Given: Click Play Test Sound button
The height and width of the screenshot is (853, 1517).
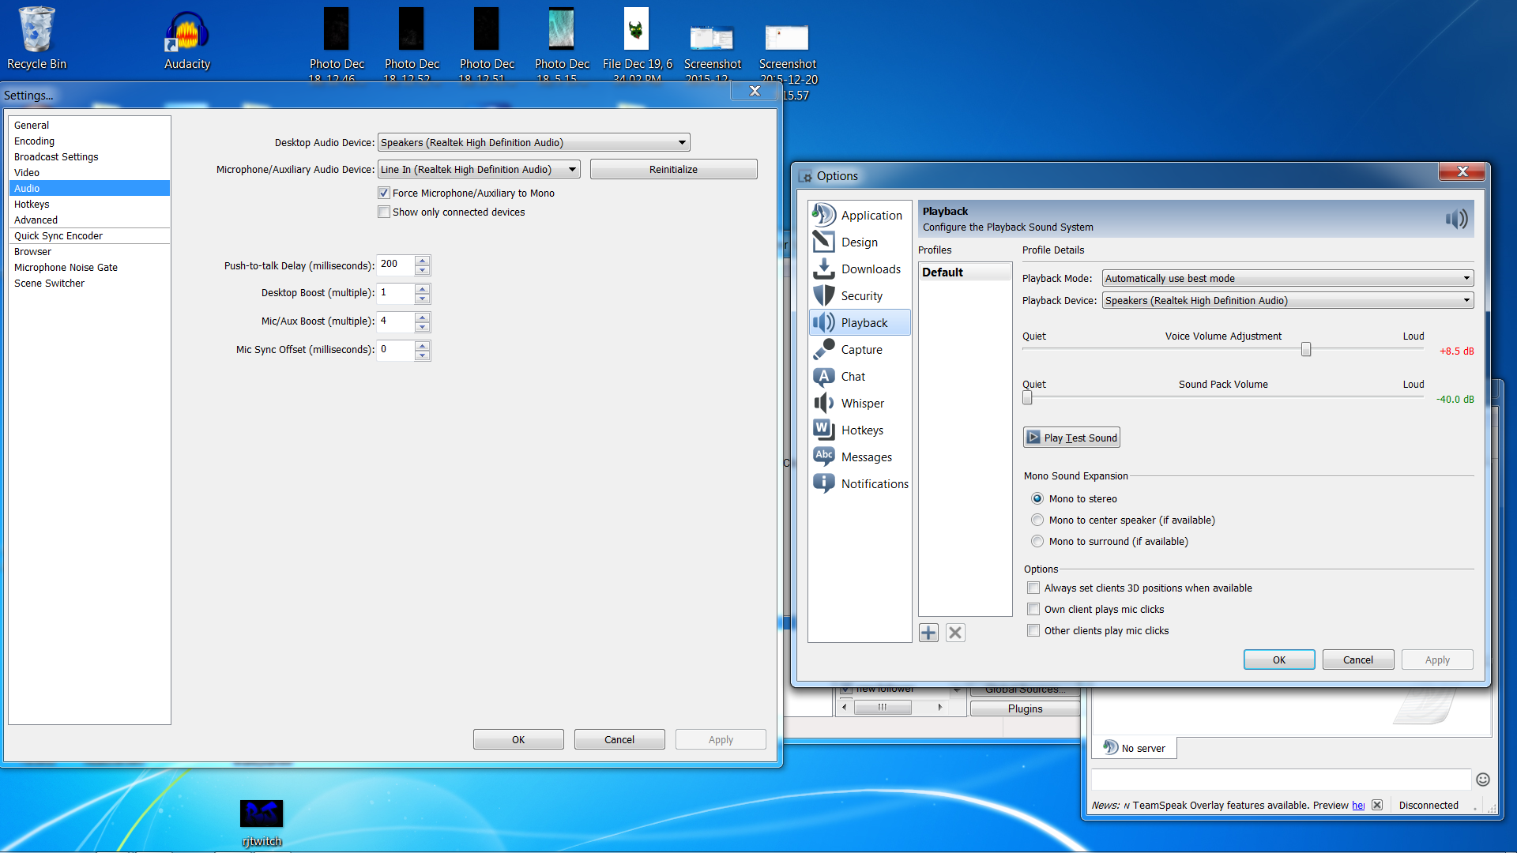Looking at the screenshot, I should [x=1071, y=438].
